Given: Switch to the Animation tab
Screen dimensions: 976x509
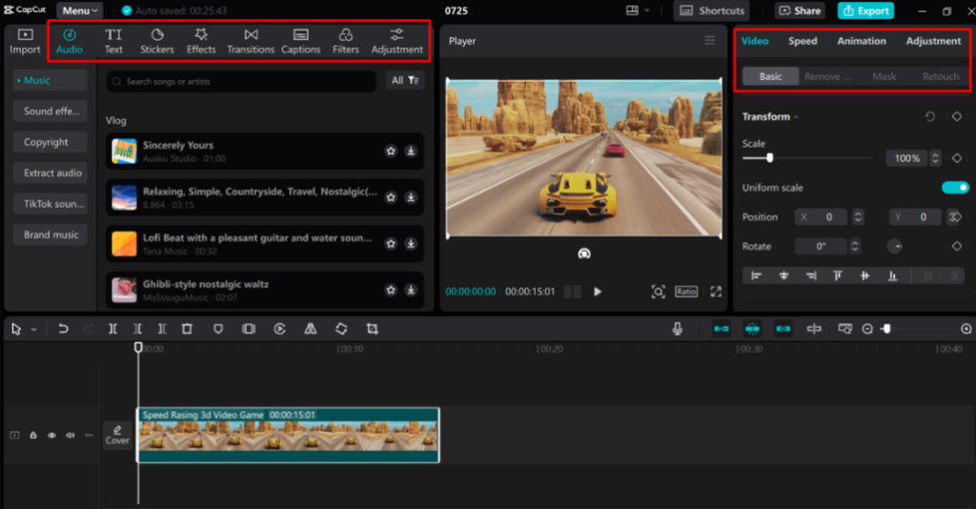Looking at the screenshot, I should click(x=861, y=41).
